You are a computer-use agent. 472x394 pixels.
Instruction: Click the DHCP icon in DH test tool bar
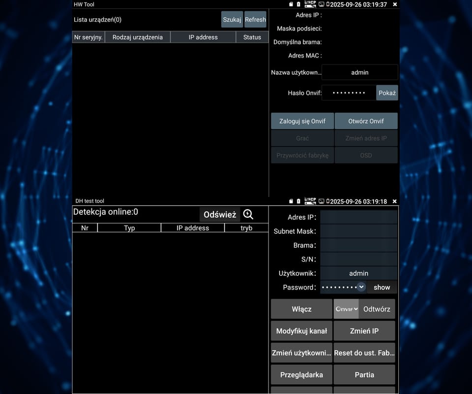tap(310, 201)
